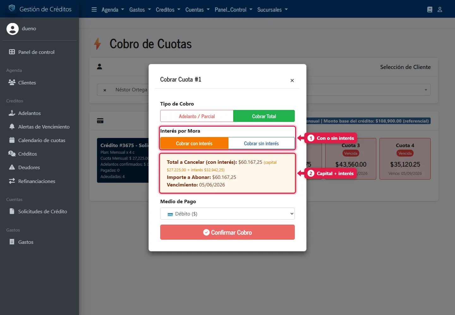455x315 pixels.
Task: Click the Solicitudes de Crédito document icon
Action: coord(12,211)
